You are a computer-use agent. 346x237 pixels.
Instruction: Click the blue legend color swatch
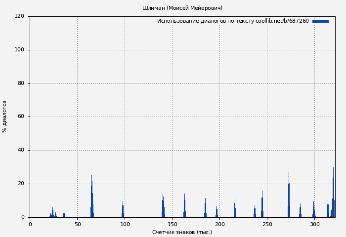[320, 21]
